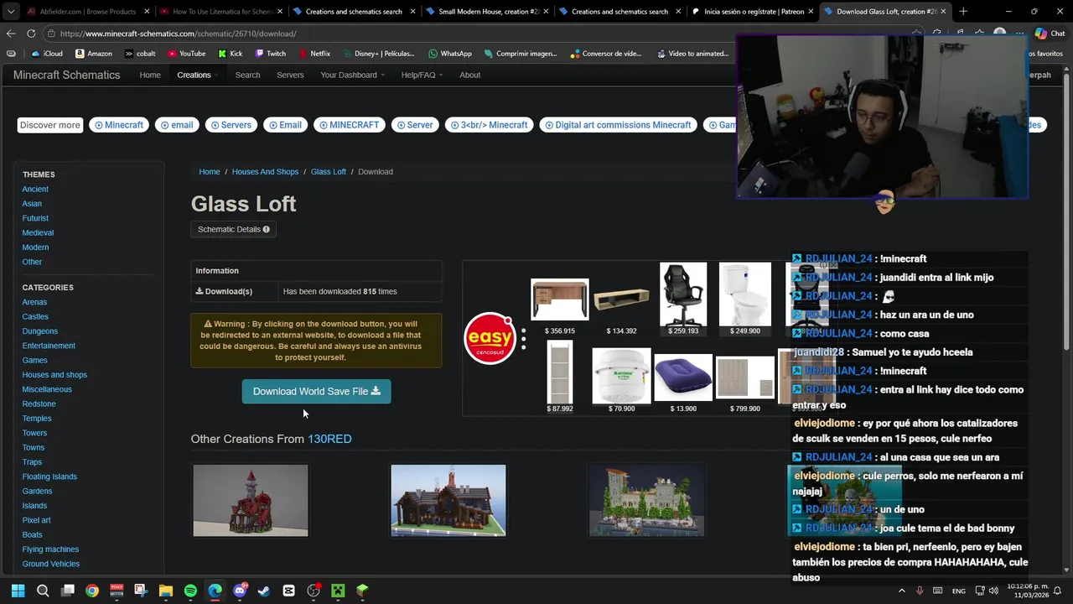This screenshot has width=1073, height=604.
Task: Select the Redstone category in sidebar
Action: pyautogui.click(x=39, y=404)
